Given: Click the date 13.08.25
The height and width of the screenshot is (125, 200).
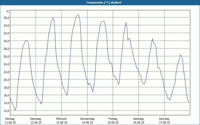Looking at the screenshot, I should tap(62, 123).
